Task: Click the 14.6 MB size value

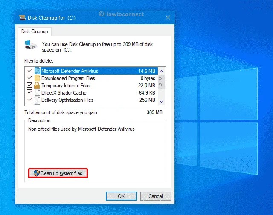Action: pos(147,71)
